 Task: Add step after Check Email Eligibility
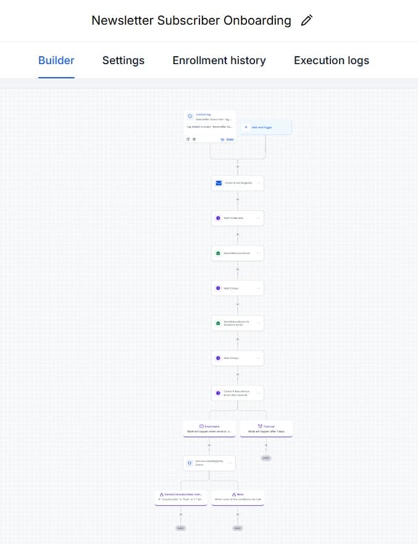238,199
